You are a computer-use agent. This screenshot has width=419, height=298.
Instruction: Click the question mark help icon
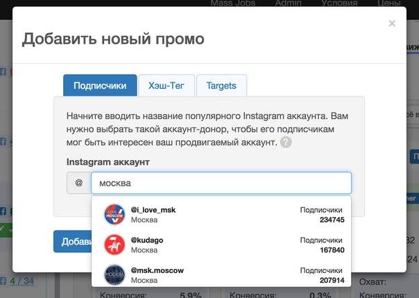pyautogui.click(x=286, y=142)
